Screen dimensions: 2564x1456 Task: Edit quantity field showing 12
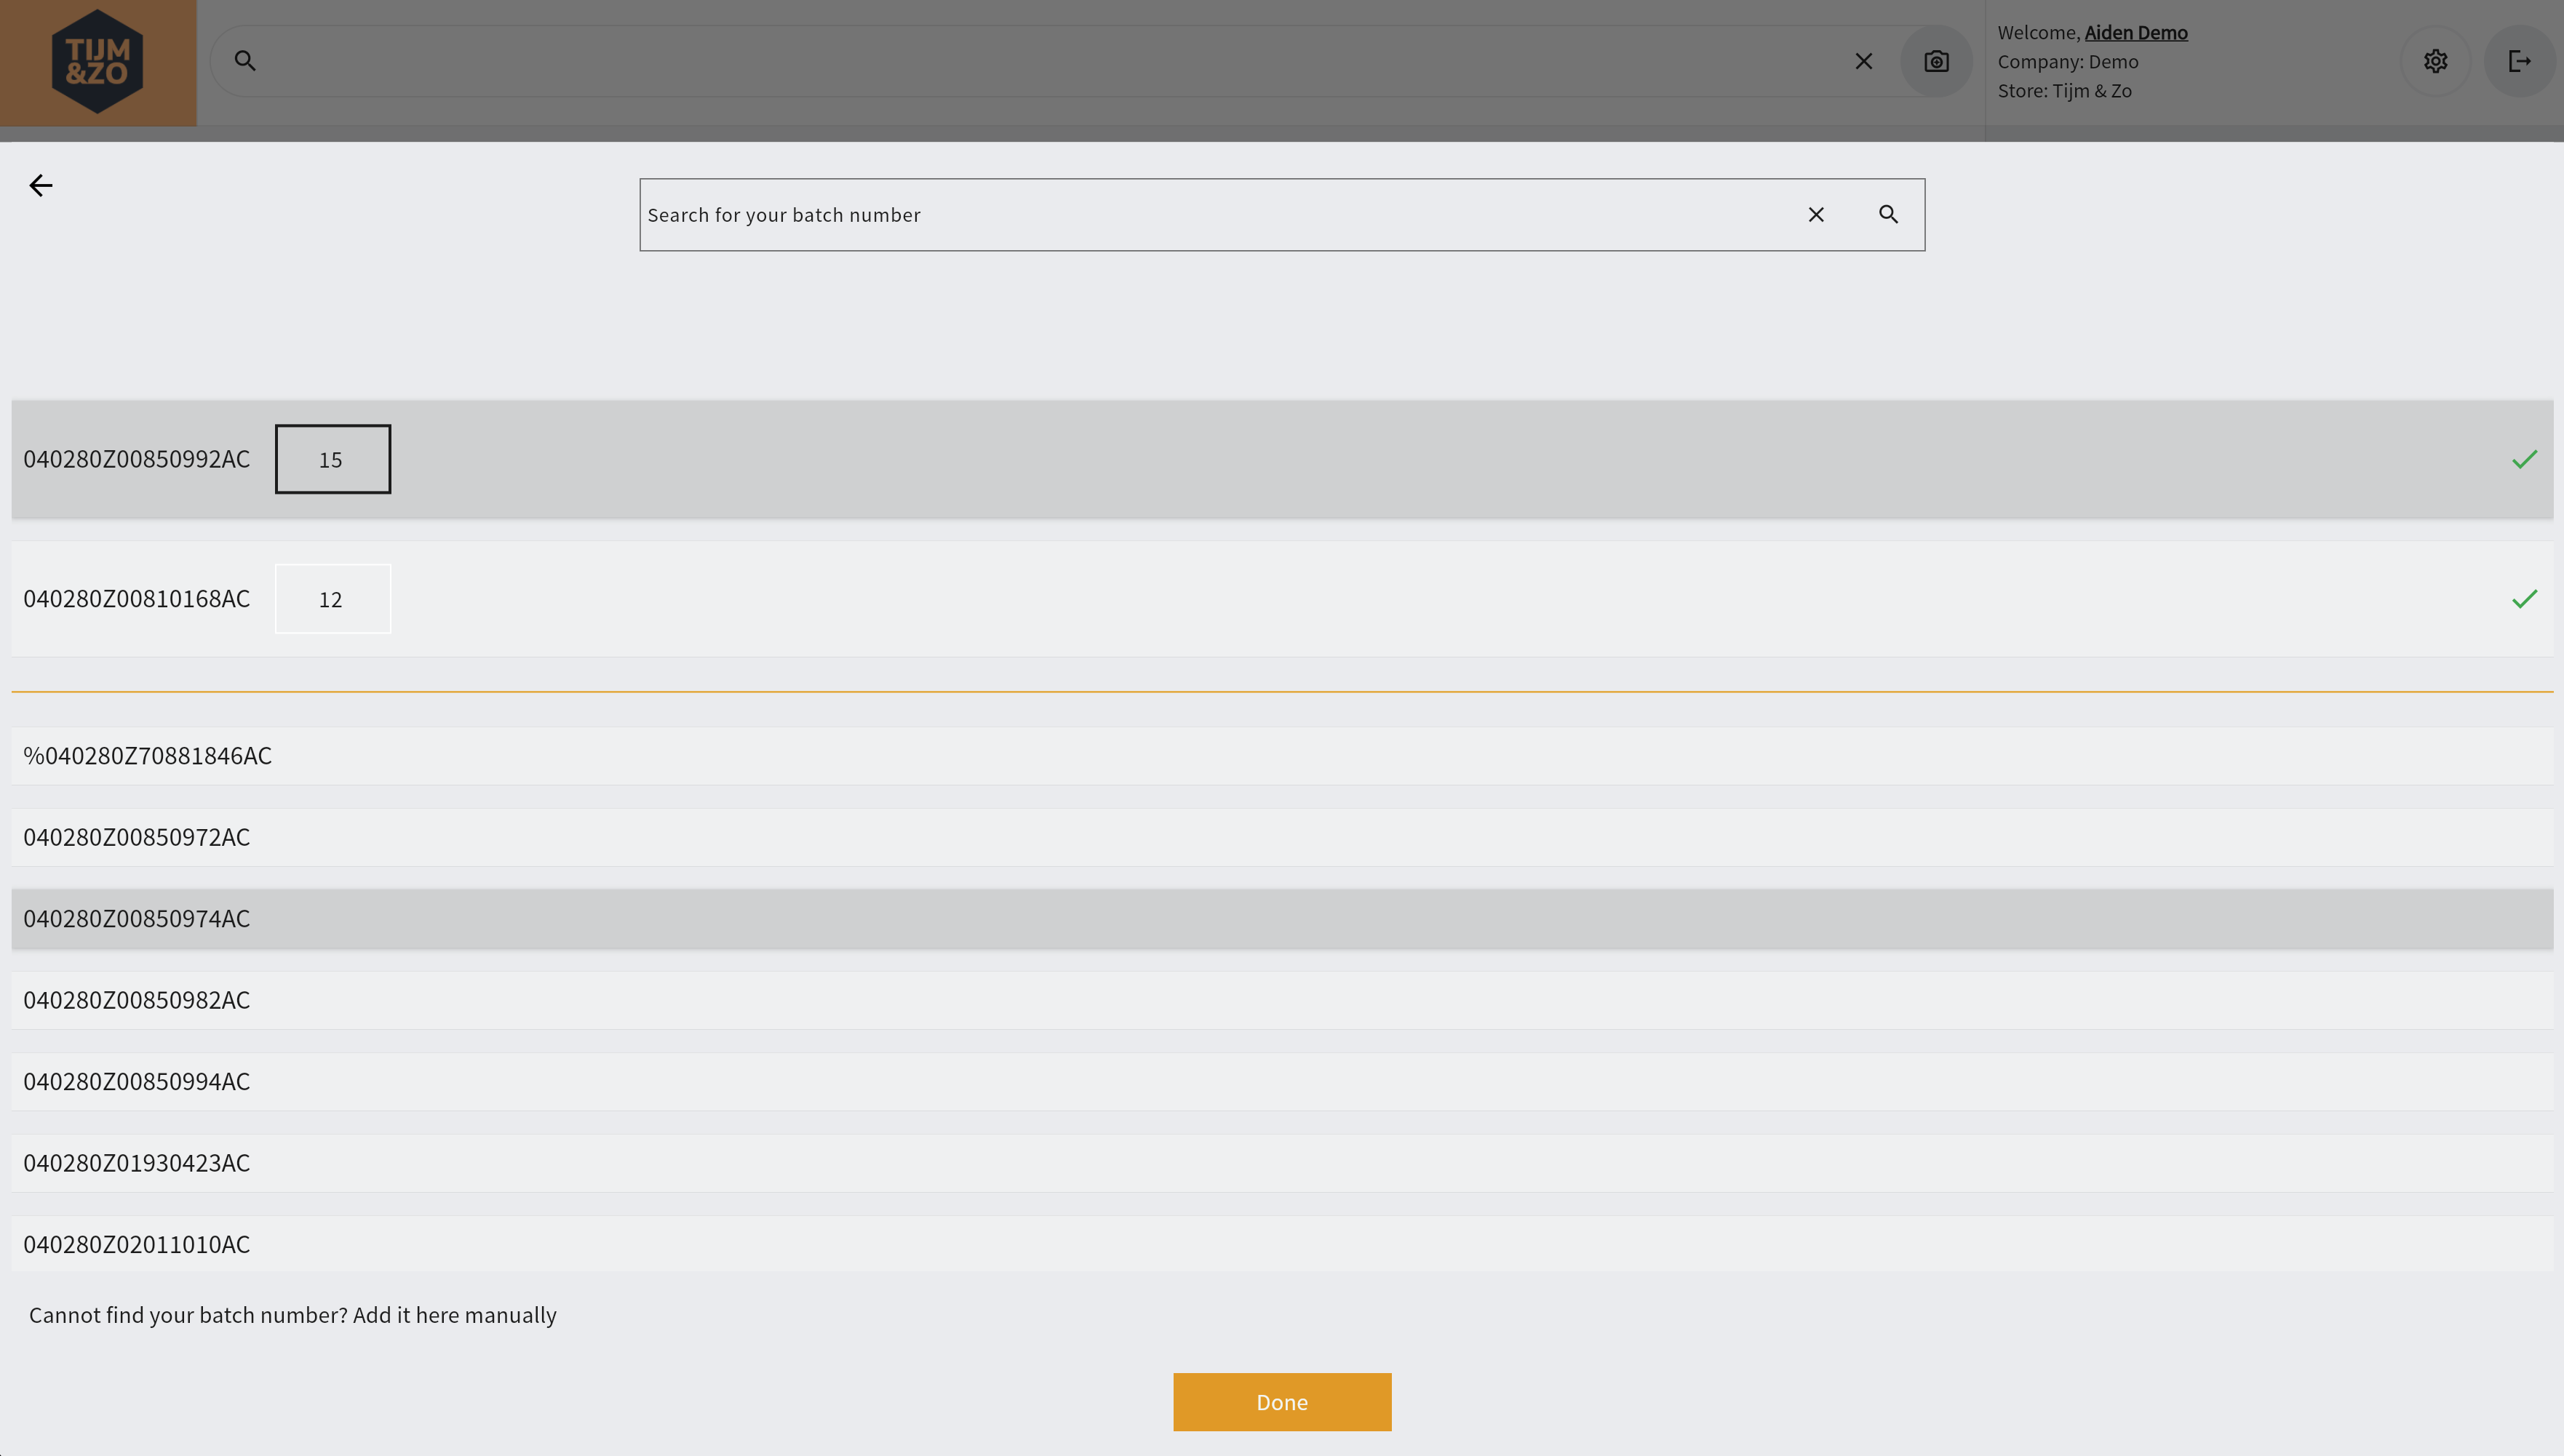332,599
